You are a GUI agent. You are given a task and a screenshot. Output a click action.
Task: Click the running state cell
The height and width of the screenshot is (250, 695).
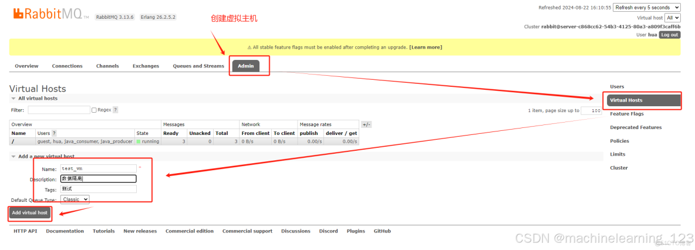click(x=147, y=141)
